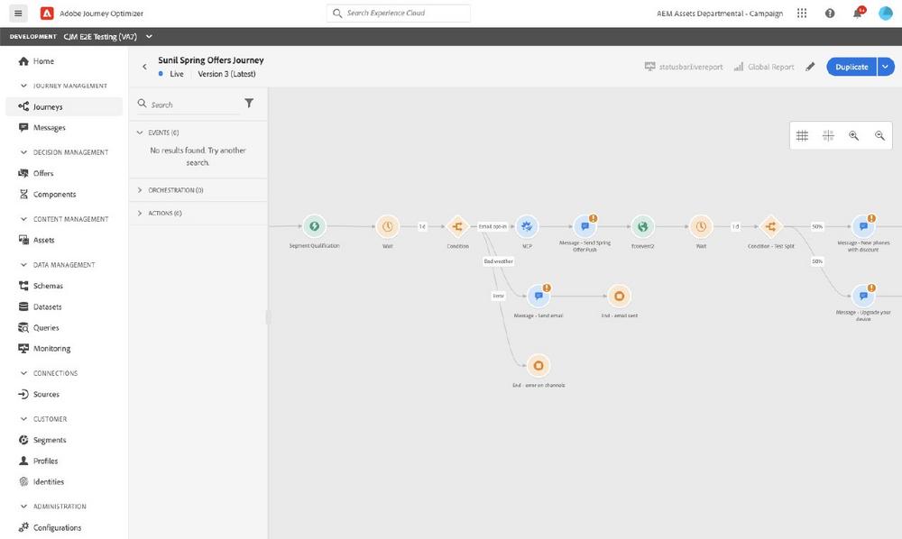Go to Segments in the sidebar

(x=49, y=440)
